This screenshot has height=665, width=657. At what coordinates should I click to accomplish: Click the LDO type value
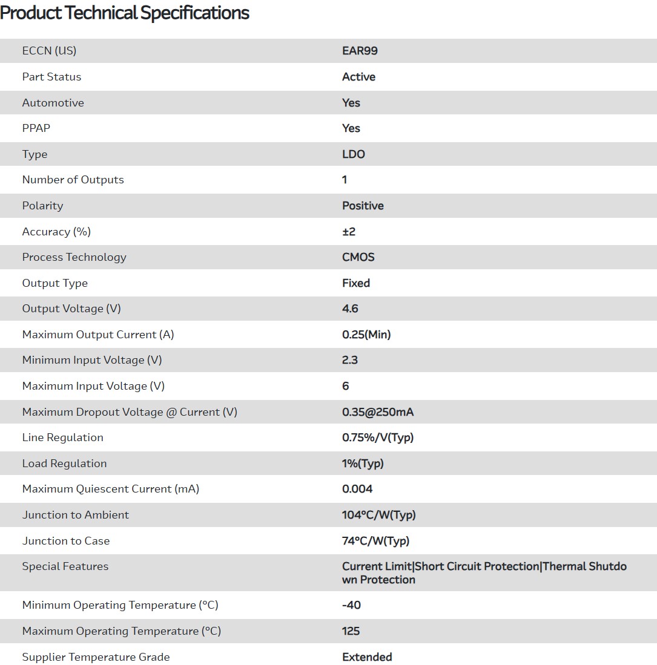[354, 154]
